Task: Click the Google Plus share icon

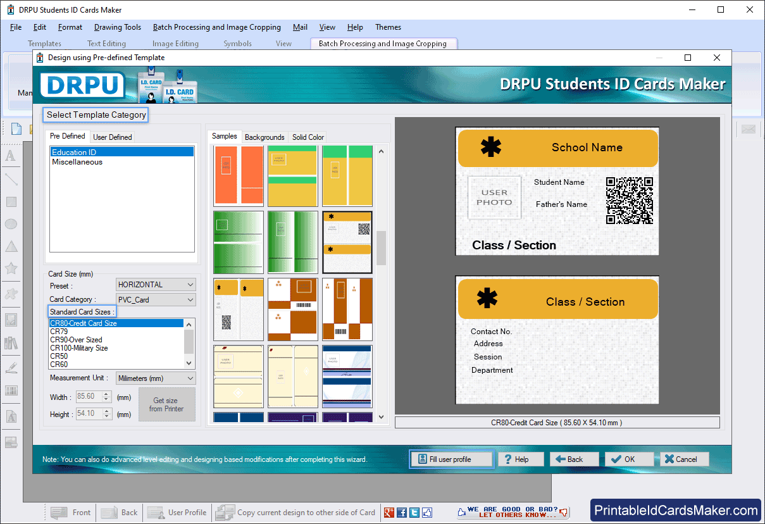Action: tap(389, 513)
